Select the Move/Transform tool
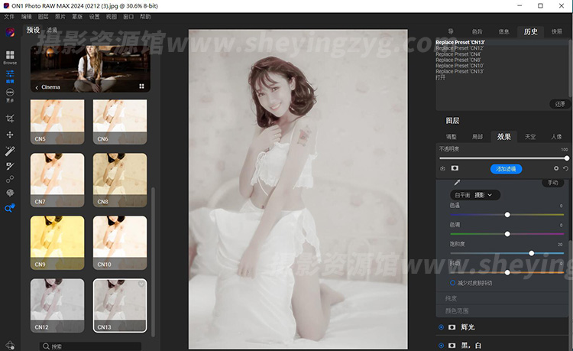 coord(10,135)
